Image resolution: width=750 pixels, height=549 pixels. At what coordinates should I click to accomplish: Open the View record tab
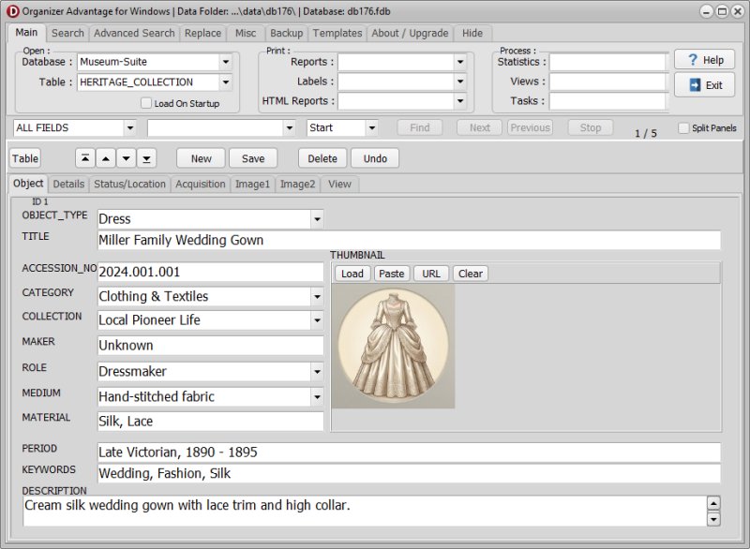(339, 184)
